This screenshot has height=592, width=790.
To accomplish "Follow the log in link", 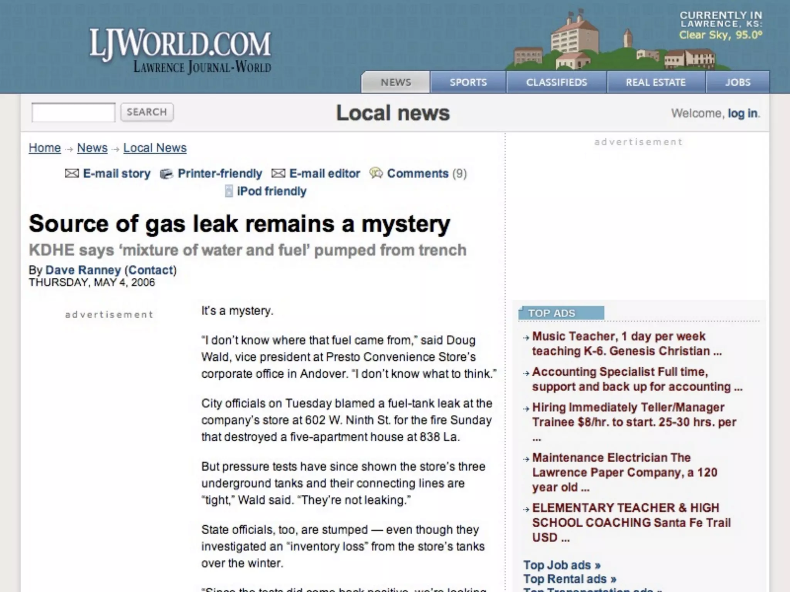I will pyautogui.click(x=743, y=113).
